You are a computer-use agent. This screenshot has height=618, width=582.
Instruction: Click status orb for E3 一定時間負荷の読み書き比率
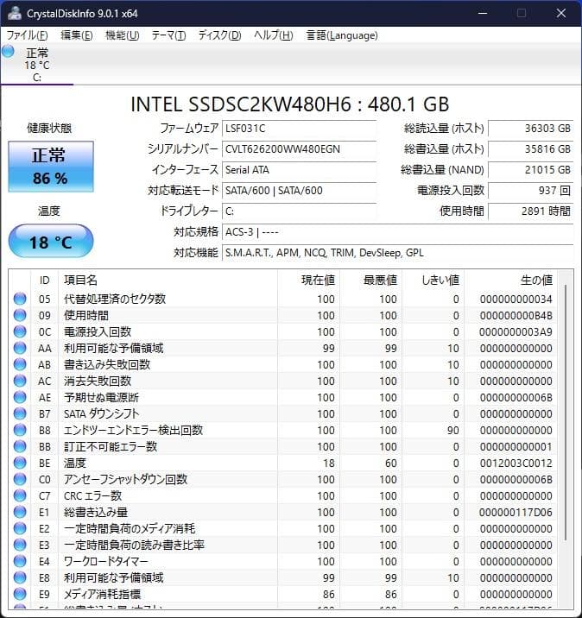tap(20, 545)
